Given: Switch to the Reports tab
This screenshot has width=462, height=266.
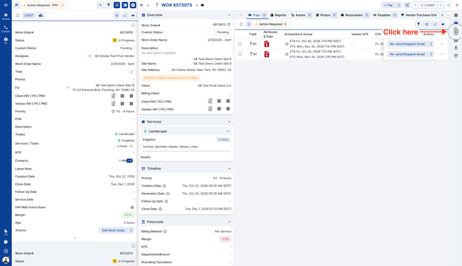Looking at the screenshot, I should 278,15.
